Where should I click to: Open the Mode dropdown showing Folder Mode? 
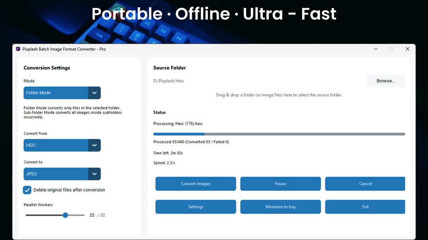point(62,93)
